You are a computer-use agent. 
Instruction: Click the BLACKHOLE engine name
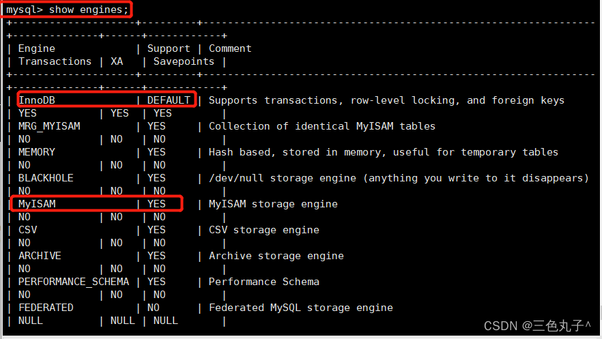(46, 178)
